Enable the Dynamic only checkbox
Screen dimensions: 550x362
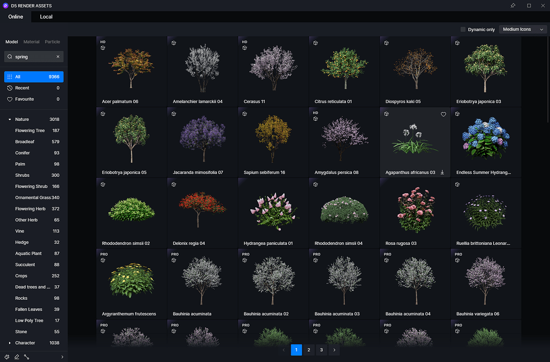(x=463, y=30)
